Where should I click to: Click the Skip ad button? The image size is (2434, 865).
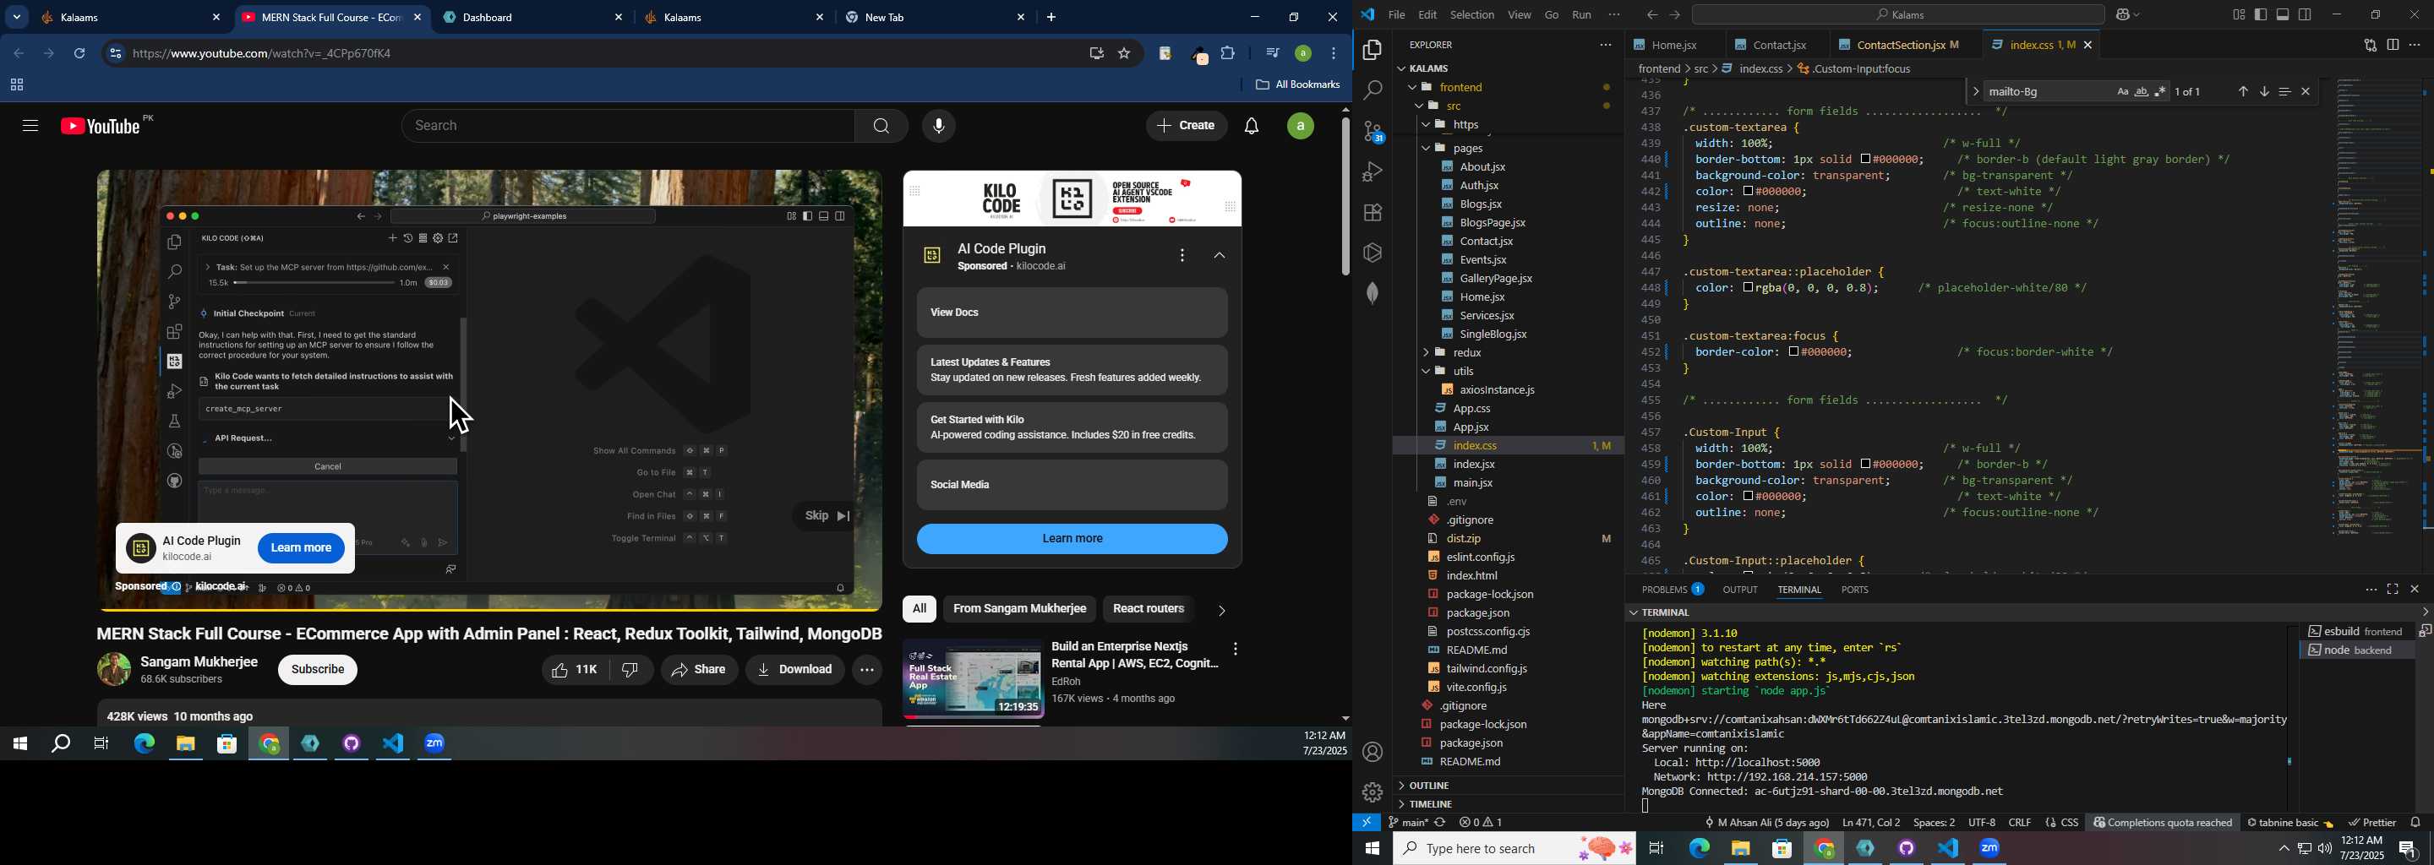(827, 515)
